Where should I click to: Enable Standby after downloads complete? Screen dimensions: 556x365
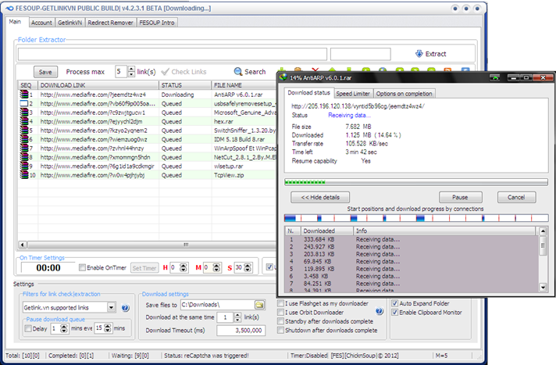point(281,321)
